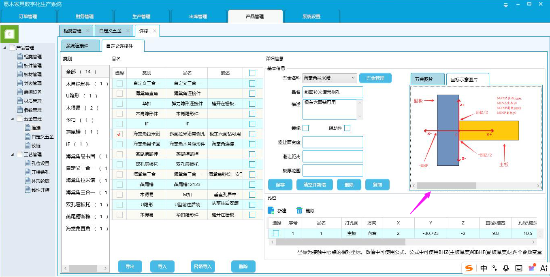Enable the 辅助件 checkbox
Screen dimensions: 550x277
click(347, 128)
